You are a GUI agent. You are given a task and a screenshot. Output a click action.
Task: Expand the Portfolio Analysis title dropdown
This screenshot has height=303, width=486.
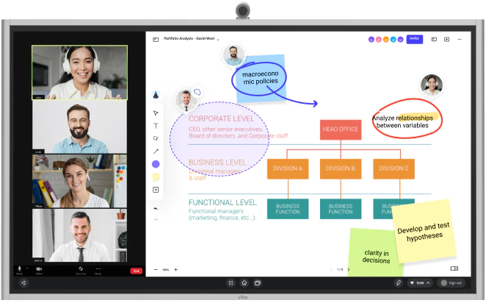pyautogui.click(x=218, y=39)
